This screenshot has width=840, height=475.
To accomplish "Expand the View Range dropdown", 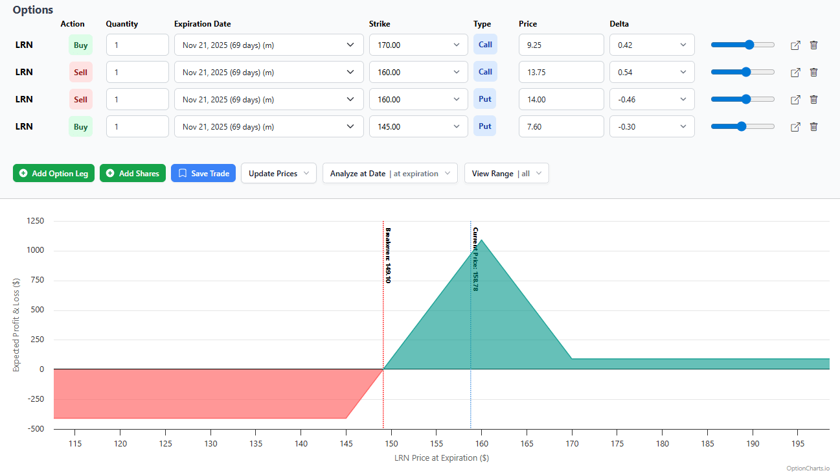I will click(x=506, y=173).
